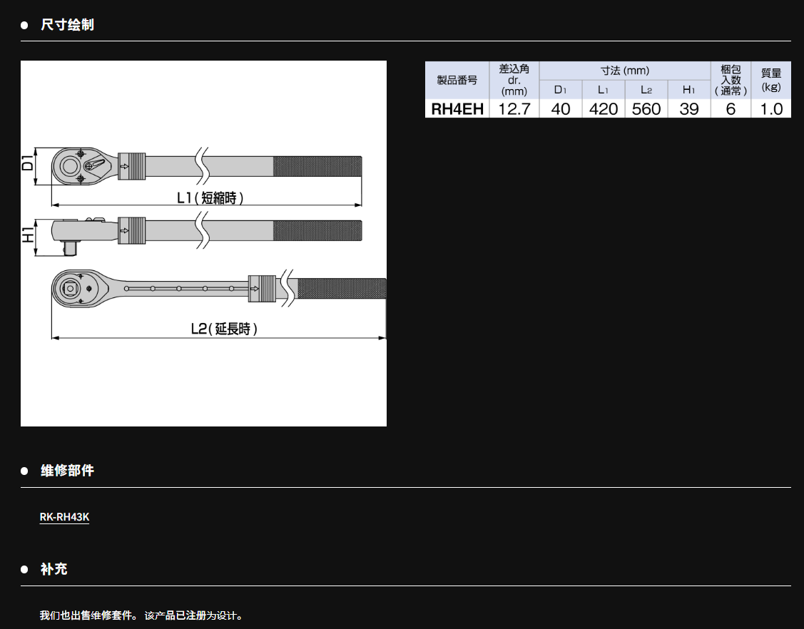
Task: Click the L1(短縮時) label in the drawing
Action: [210, 198]
